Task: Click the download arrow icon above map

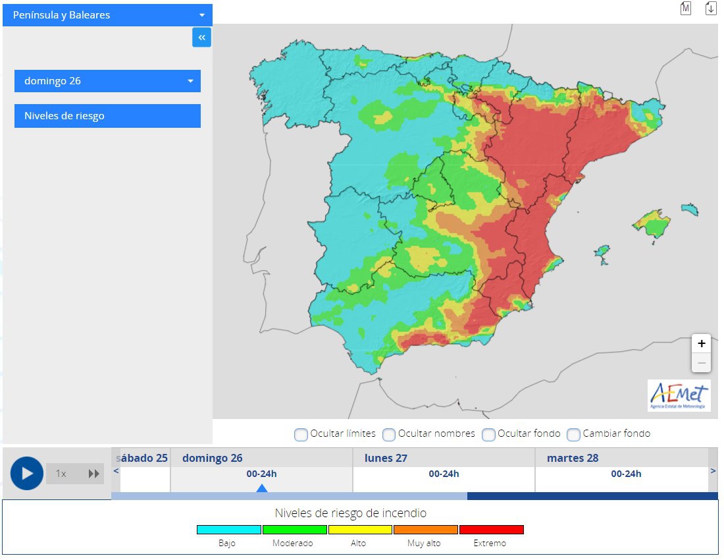Action: point(710,9)
